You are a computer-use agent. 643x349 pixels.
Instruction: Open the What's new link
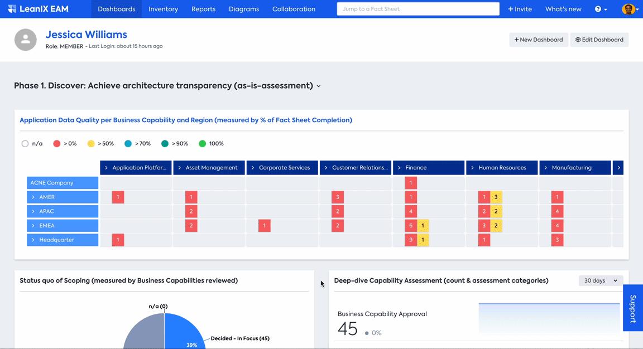(x=563, y=9)
